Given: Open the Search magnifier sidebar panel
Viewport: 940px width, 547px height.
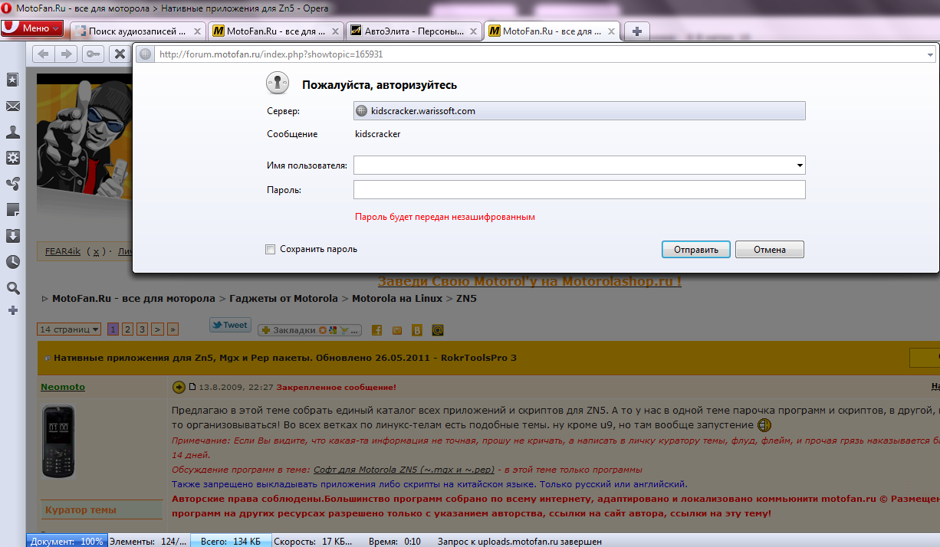Looking at the screenshot, I should tap(13, 288).
